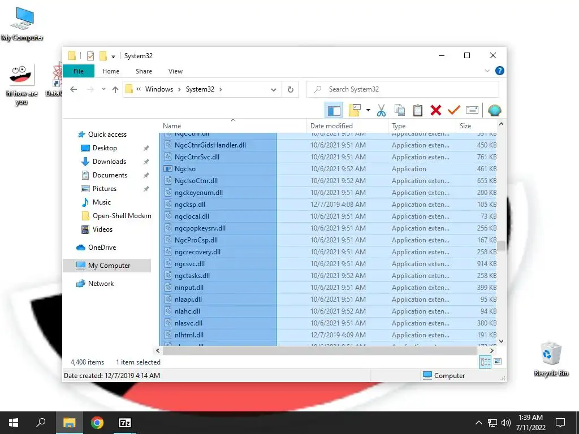Click the Copy toolbar icon

coord(400,110)
